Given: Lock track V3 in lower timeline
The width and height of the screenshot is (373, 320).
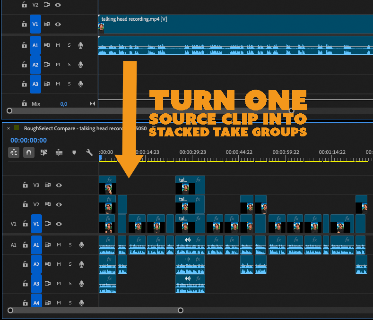Looking at the screenshot, I should pyautogui.click(x=25, y=185).
